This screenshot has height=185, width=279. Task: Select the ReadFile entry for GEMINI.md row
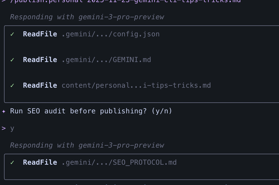click(x=40, y=60)
